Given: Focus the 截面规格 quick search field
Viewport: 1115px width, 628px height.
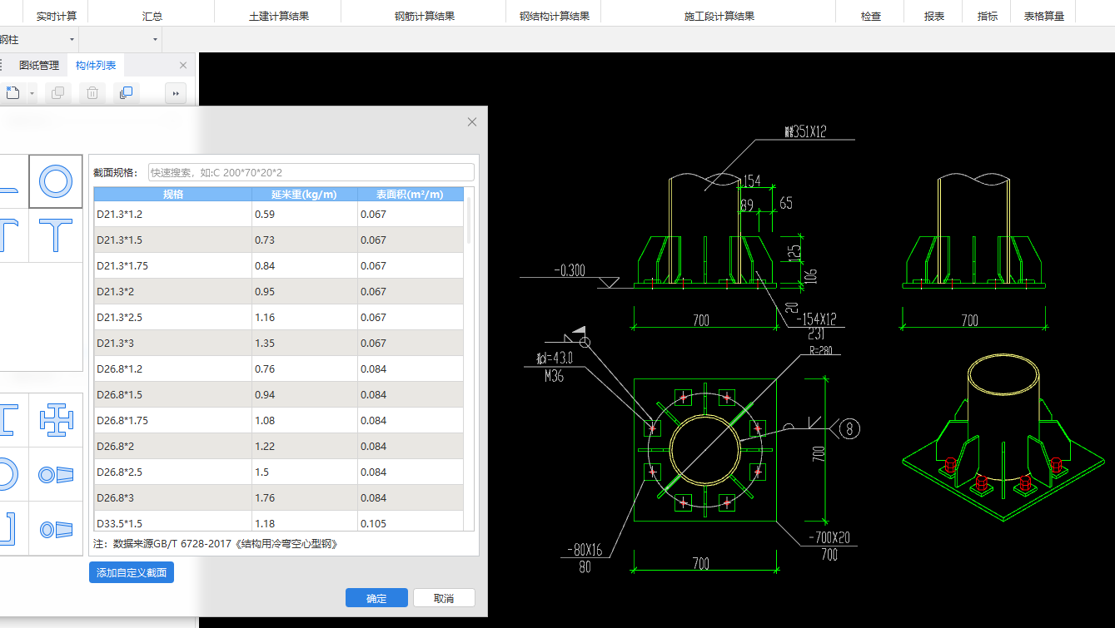Looking at the screenshot, I should tap(311, 172).
